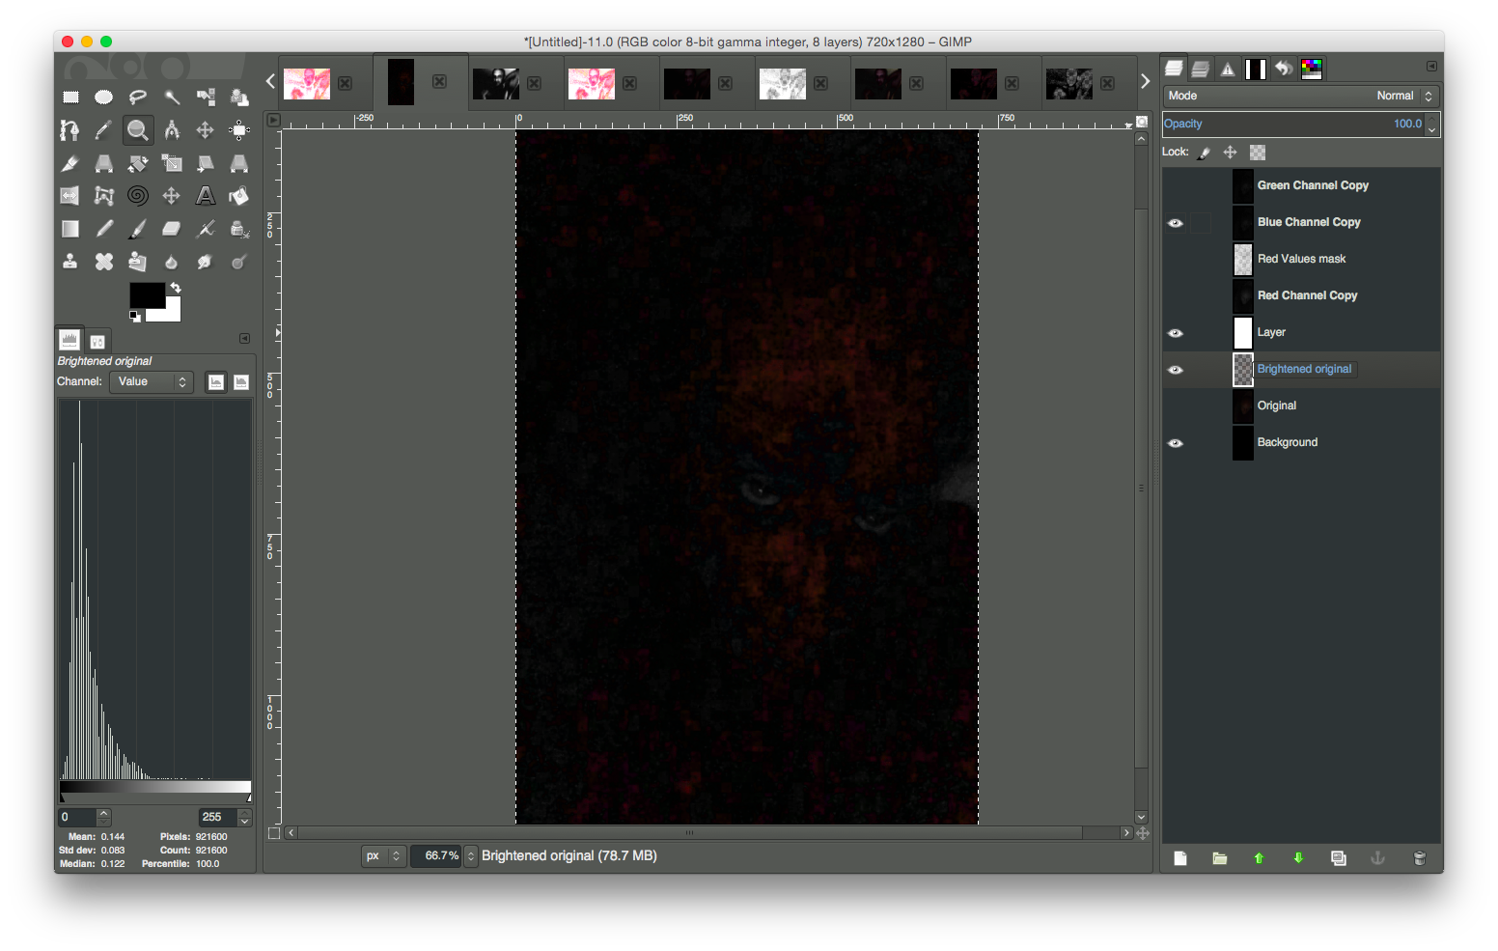Screen dimensions: 1498x951
Task: Open the layer Mode dropdown
Action: [1301, 96]
